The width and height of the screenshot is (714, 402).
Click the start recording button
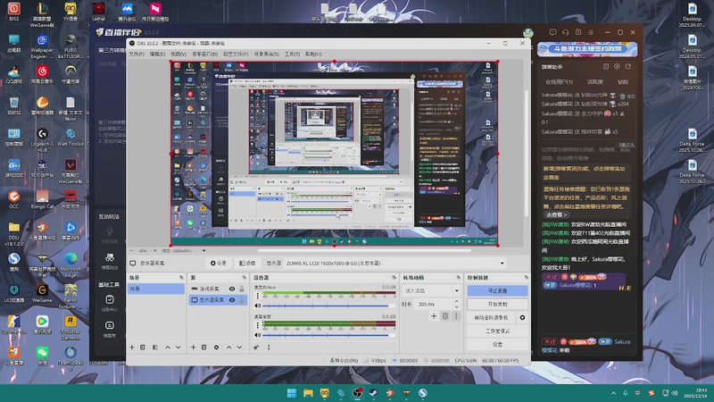point(498,304)
